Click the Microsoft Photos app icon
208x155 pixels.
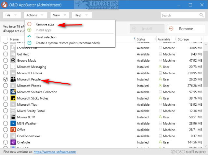(x=13, y=86)
